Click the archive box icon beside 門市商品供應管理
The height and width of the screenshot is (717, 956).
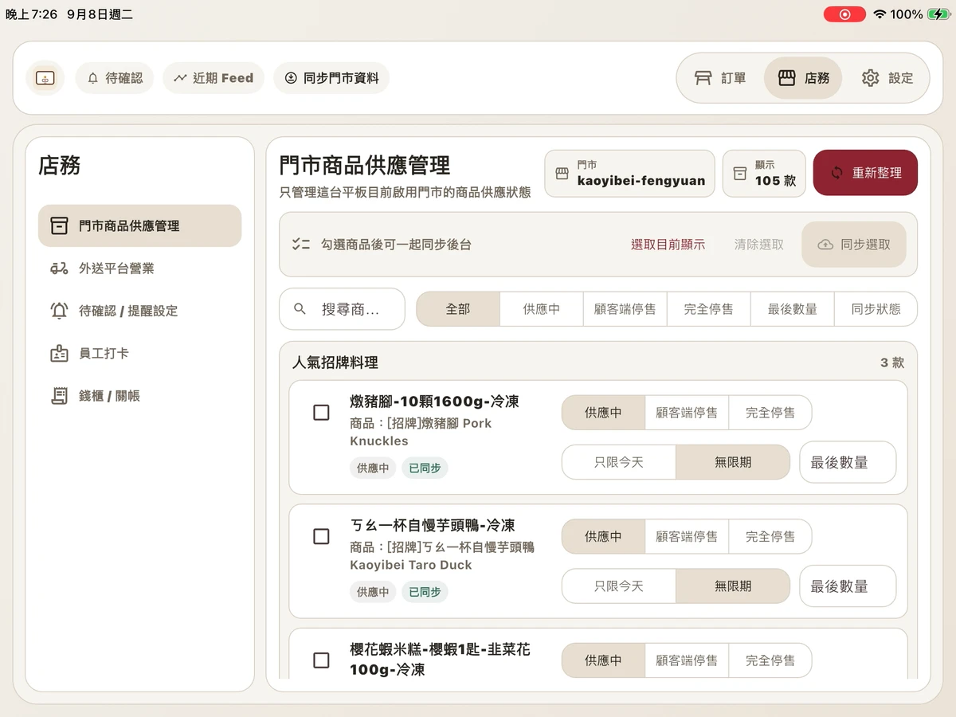pos(59,225)
